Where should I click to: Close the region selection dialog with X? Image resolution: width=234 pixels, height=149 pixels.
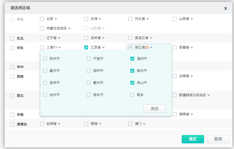(226, 8)
